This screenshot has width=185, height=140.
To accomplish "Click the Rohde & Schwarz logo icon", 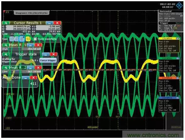I will [179, 5].
